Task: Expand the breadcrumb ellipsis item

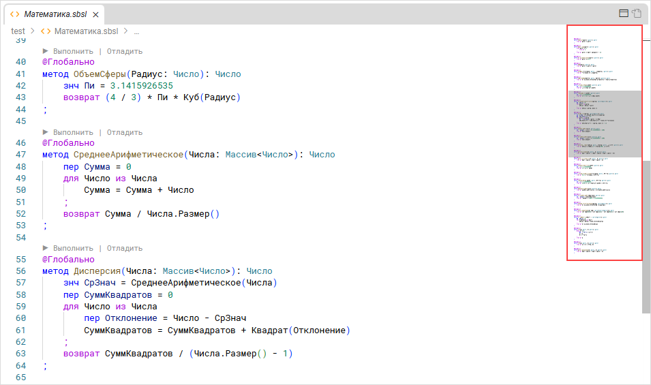Action: coord(136,31)
